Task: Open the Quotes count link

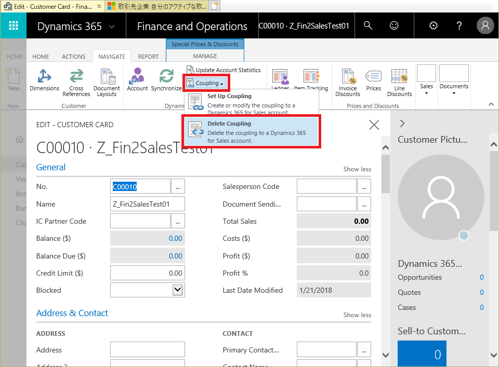Action: click(x=481, y=292)
